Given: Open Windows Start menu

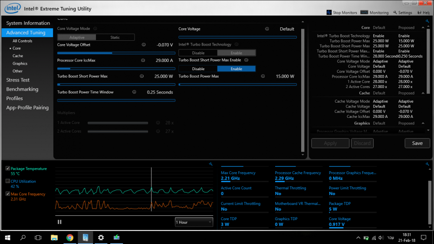Looking at the screenshot, I should (x=8, y=237).
